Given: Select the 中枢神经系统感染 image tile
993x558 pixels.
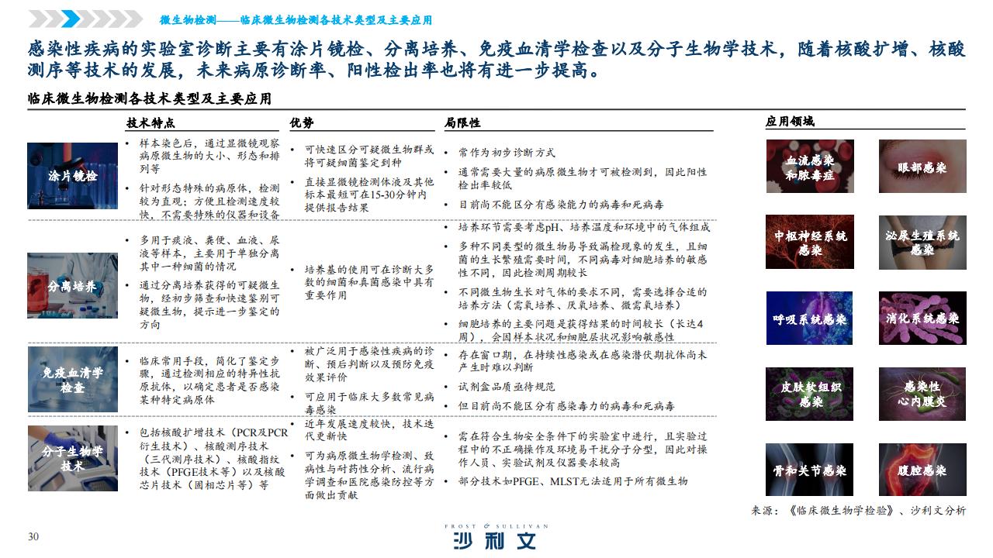Looking at the screenshot, I should [x=810, y=242].
